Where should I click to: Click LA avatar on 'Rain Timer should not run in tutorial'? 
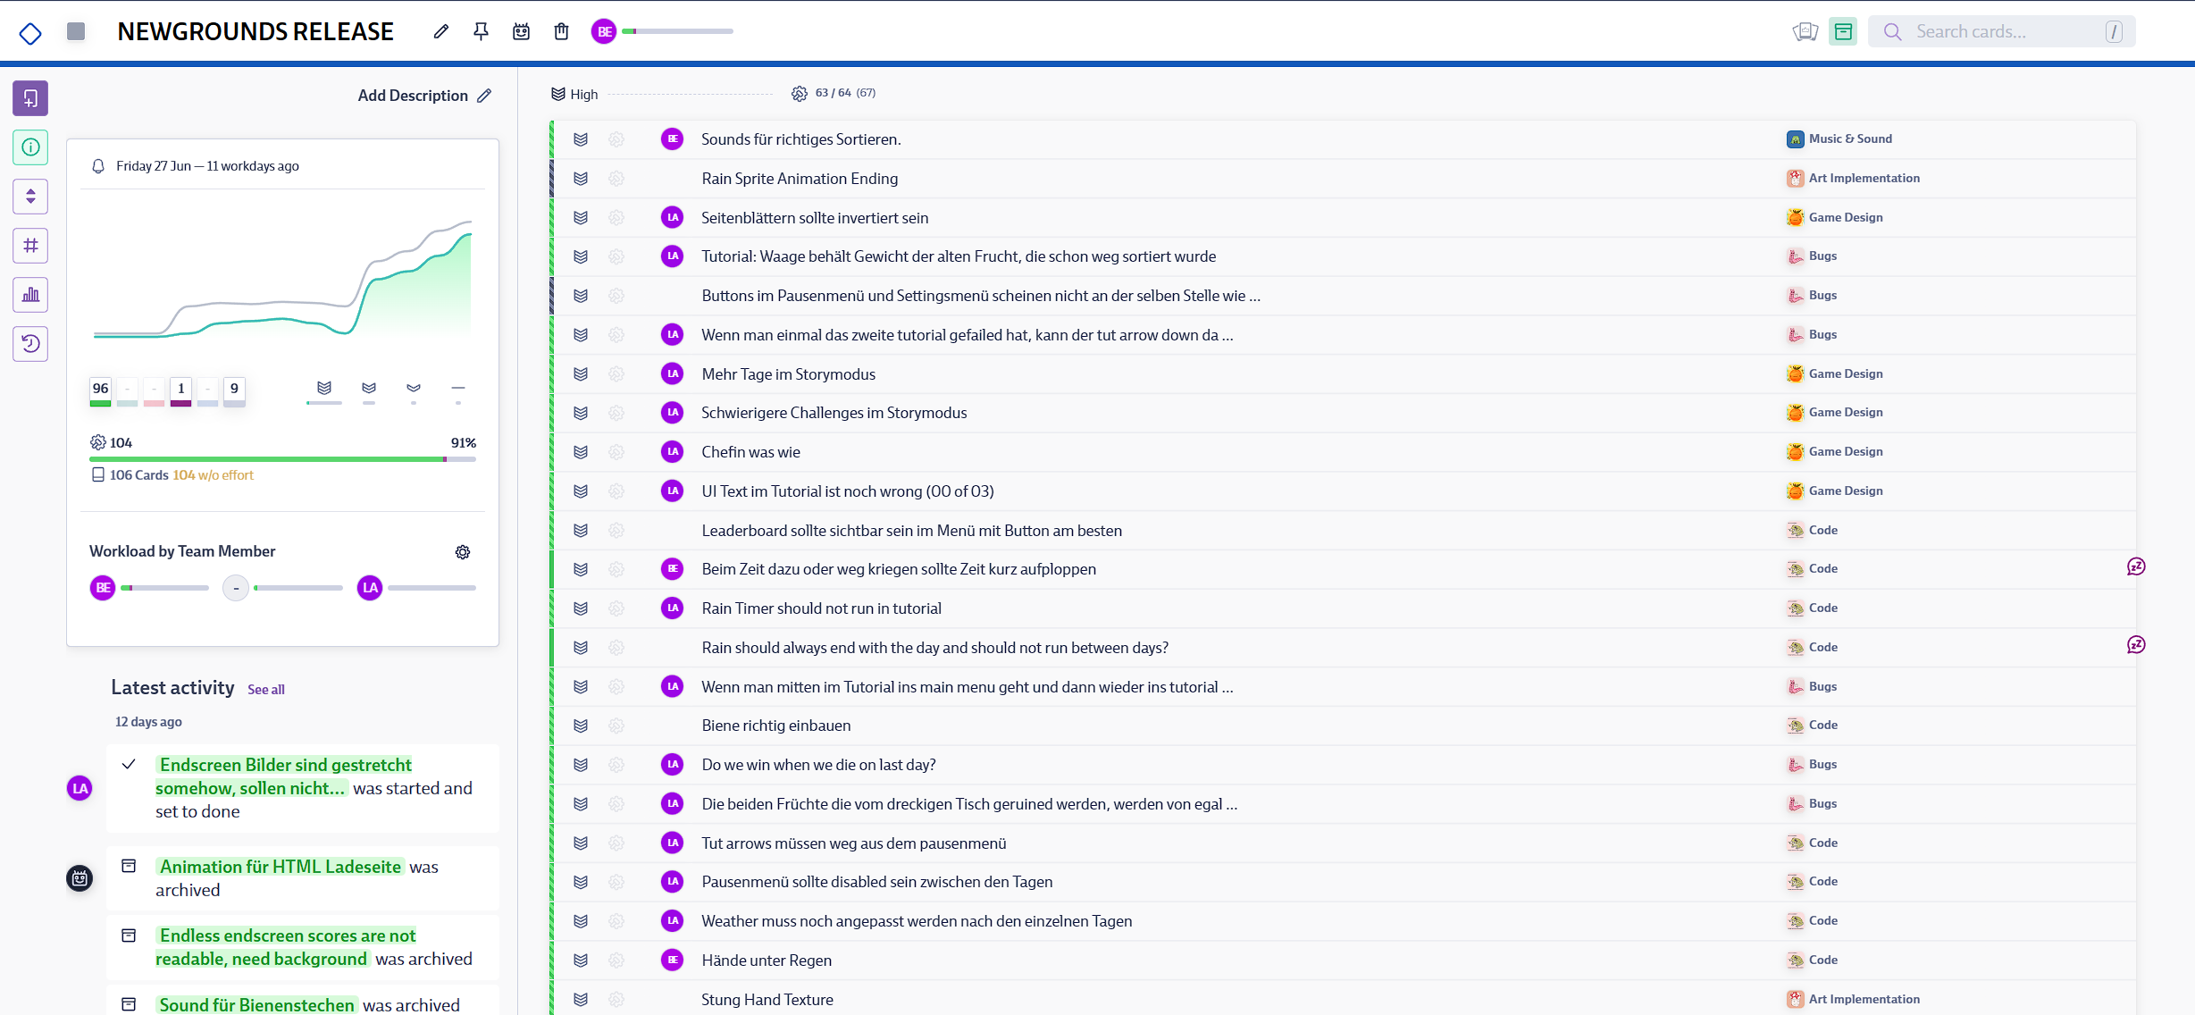pyautogui.click(x=672, y=608)
